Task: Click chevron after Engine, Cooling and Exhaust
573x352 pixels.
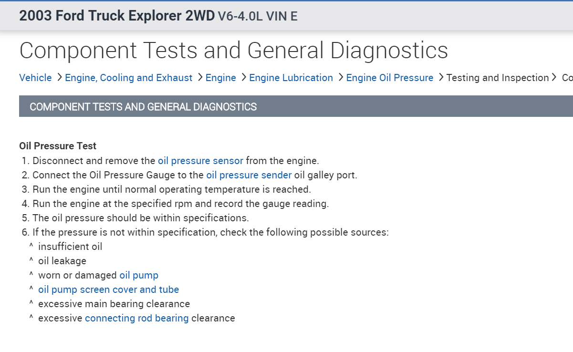Action: (199, 77)
